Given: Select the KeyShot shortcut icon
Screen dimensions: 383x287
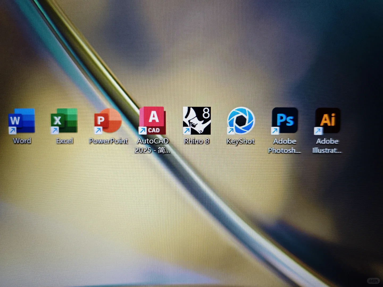Looking at the screenshot, I should pyautogui.click(x=241, y=120).
